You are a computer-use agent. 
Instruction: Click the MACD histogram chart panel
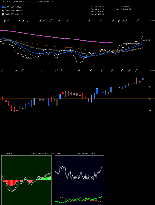[x=26, y=180]
